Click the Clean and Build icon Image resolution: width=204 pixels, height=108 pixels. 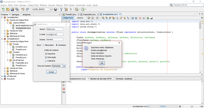pyautogui.click(x=66, y=9)
